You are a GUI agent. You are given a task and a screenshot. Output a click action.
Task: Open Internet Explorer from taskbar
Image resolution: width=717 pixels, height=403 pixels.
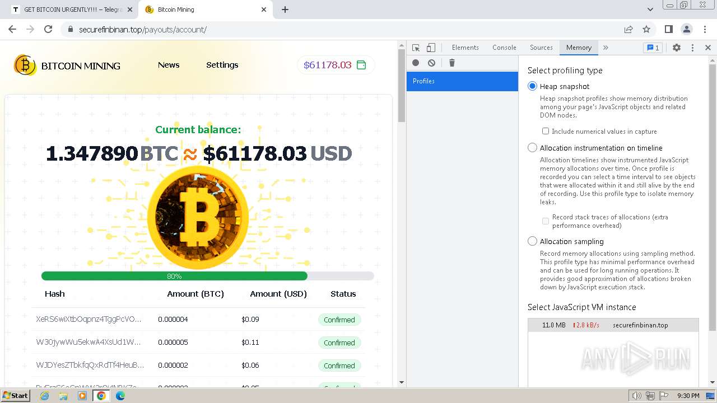click(44, 396)
